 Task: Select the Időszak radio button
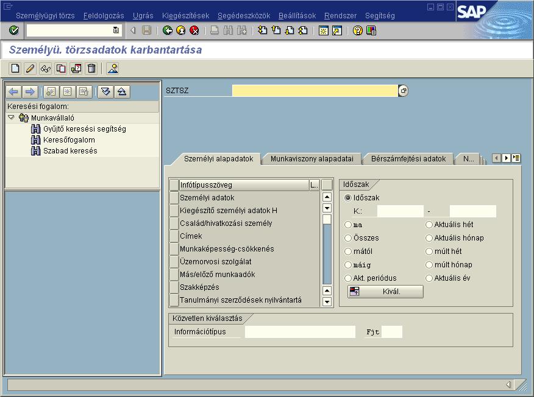point(347,198)
